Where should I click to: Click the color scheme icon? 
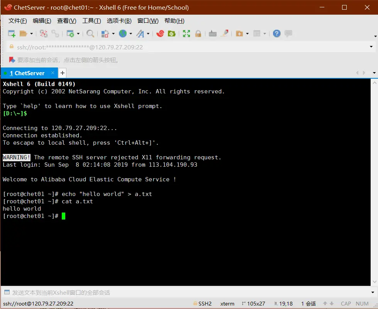pyautogui.click(x=105, y=34)
